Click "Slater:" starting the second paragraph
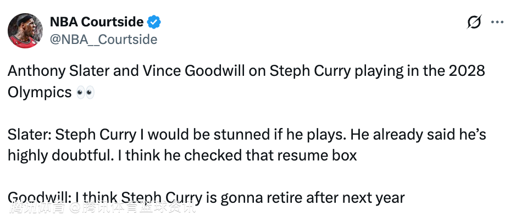 (30, 135)
